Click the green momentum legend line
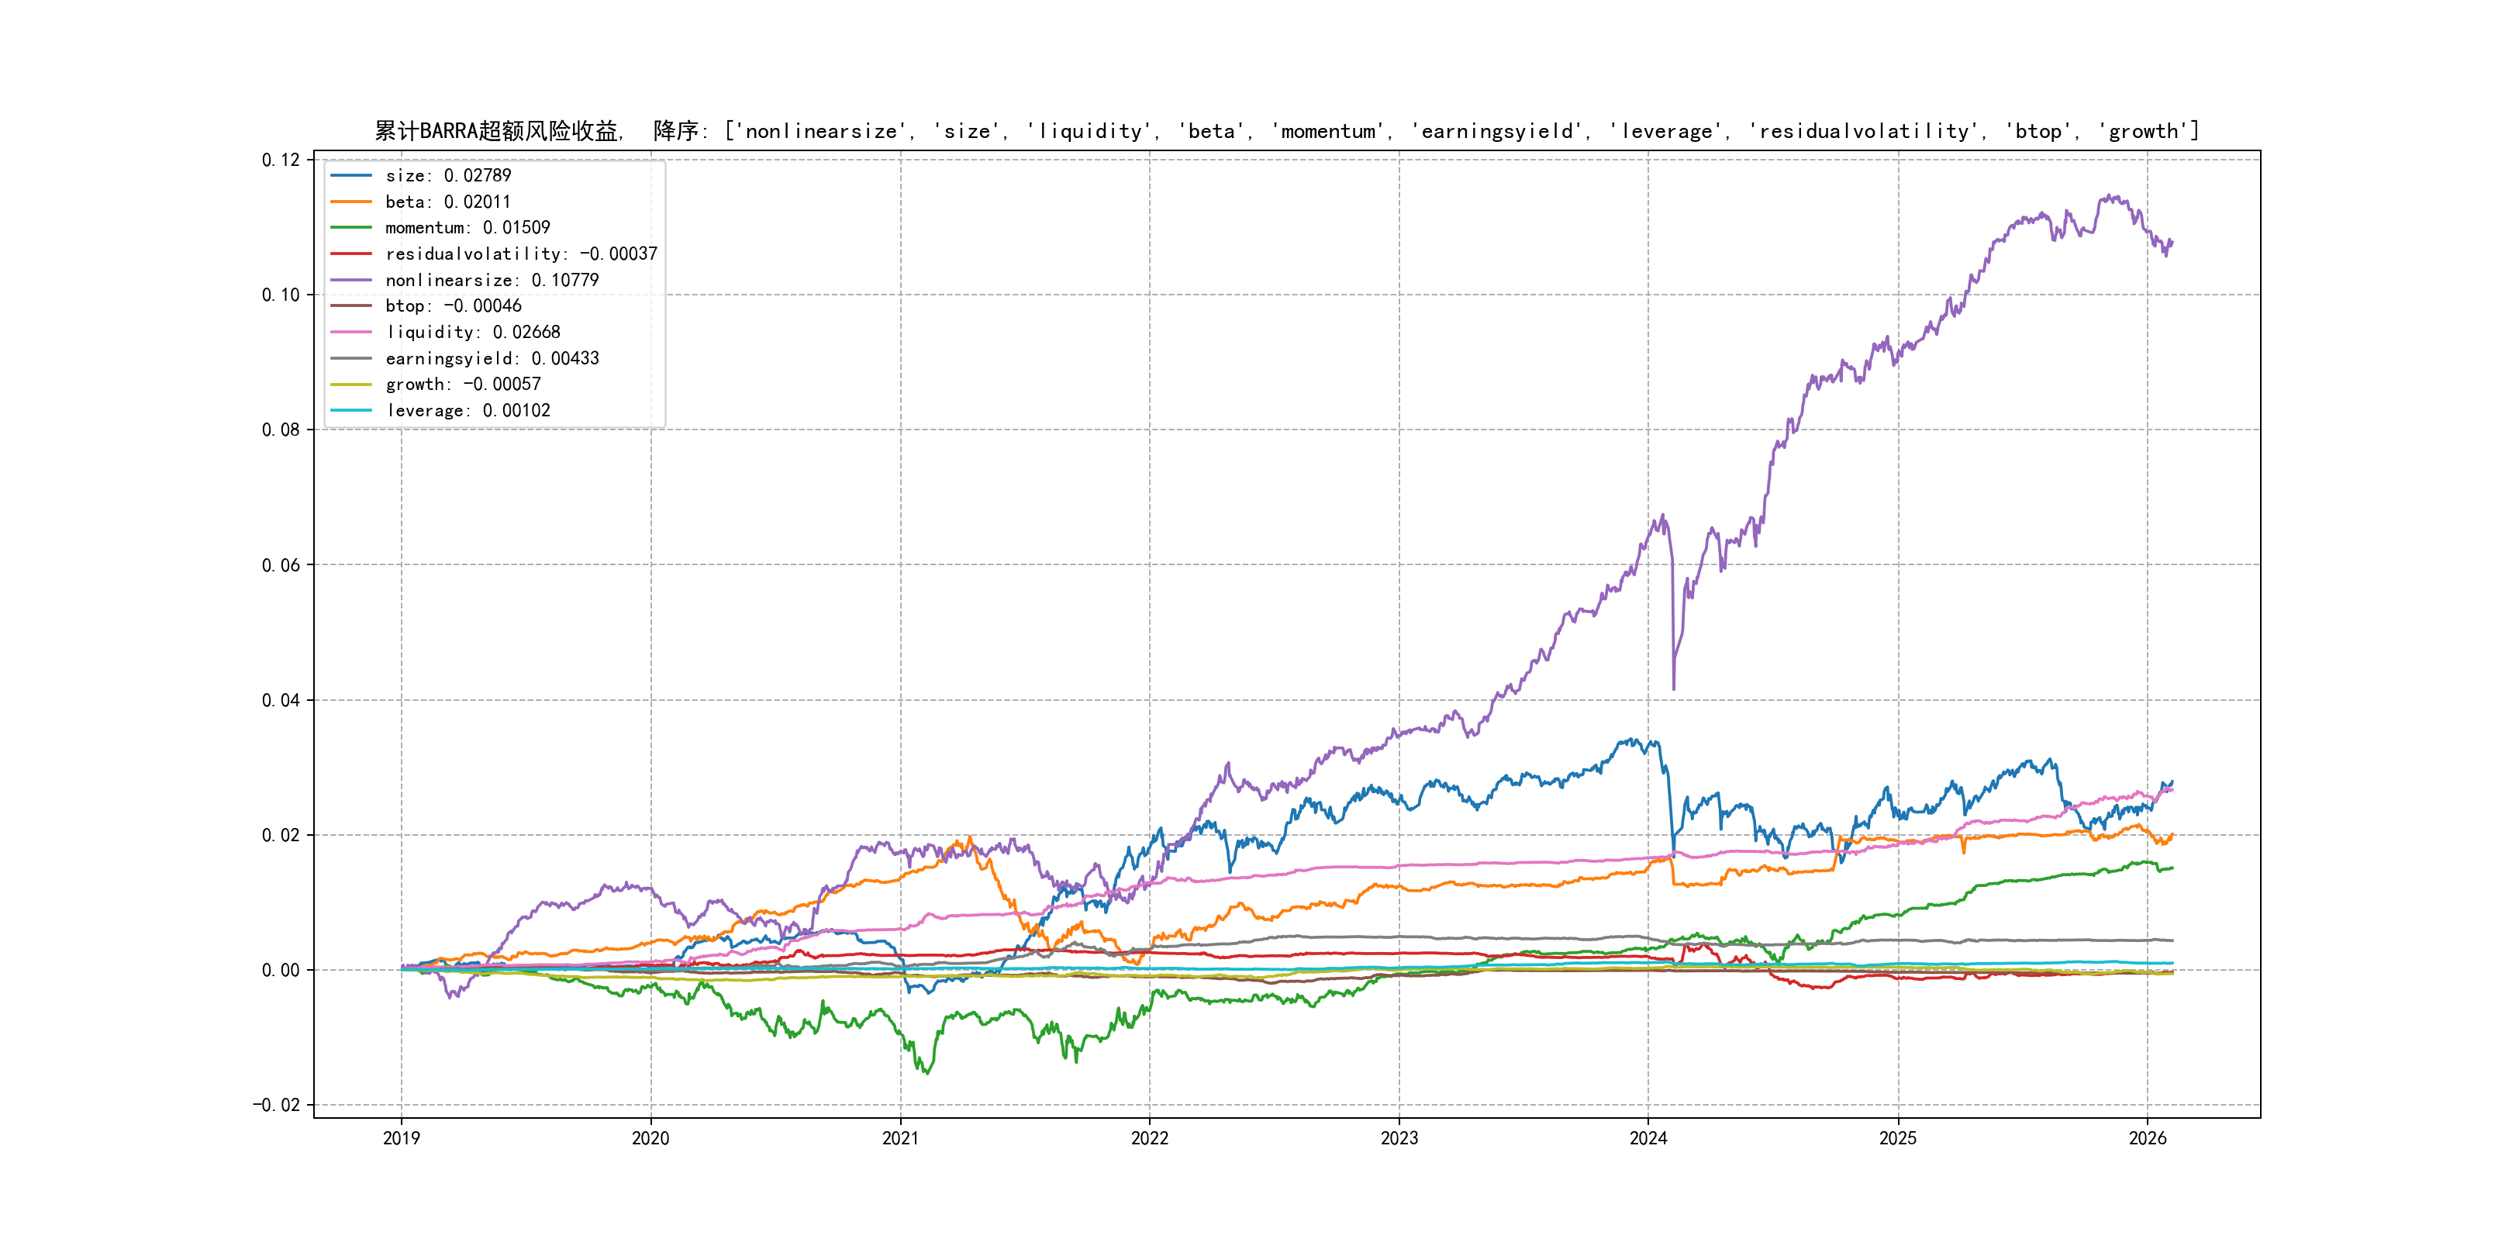2512x1256 pixels. pyautogui.click(x=351, y=227)
